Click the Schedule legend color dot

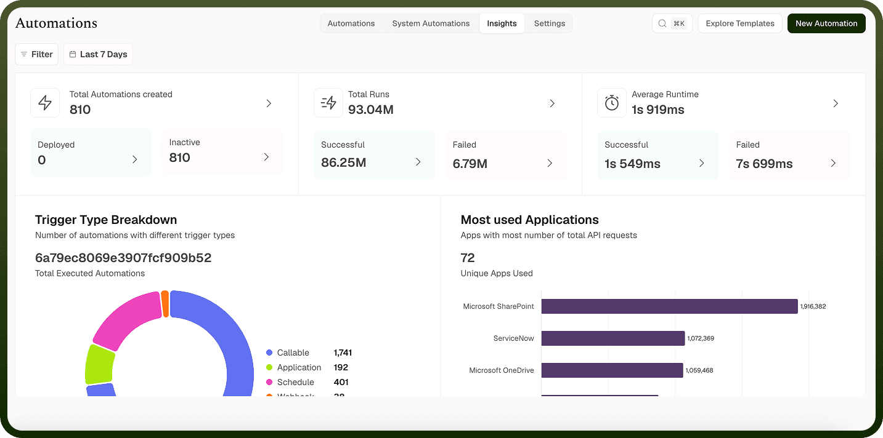pyautogui.click(x=269, y=382)
